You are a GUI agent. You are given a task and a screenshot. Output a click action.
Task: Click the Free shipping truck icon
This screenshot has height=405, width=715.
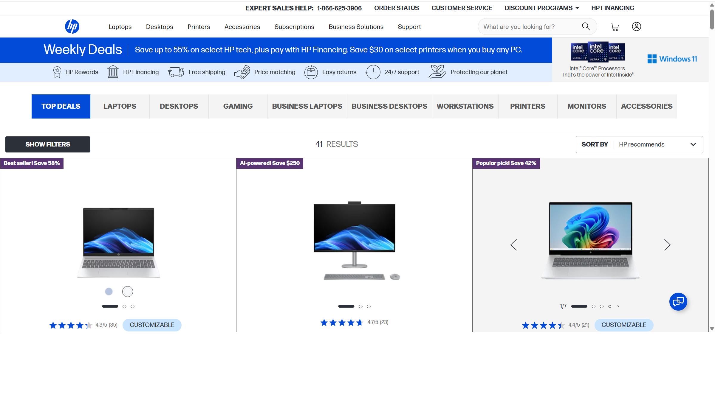[x=176, y=72]
